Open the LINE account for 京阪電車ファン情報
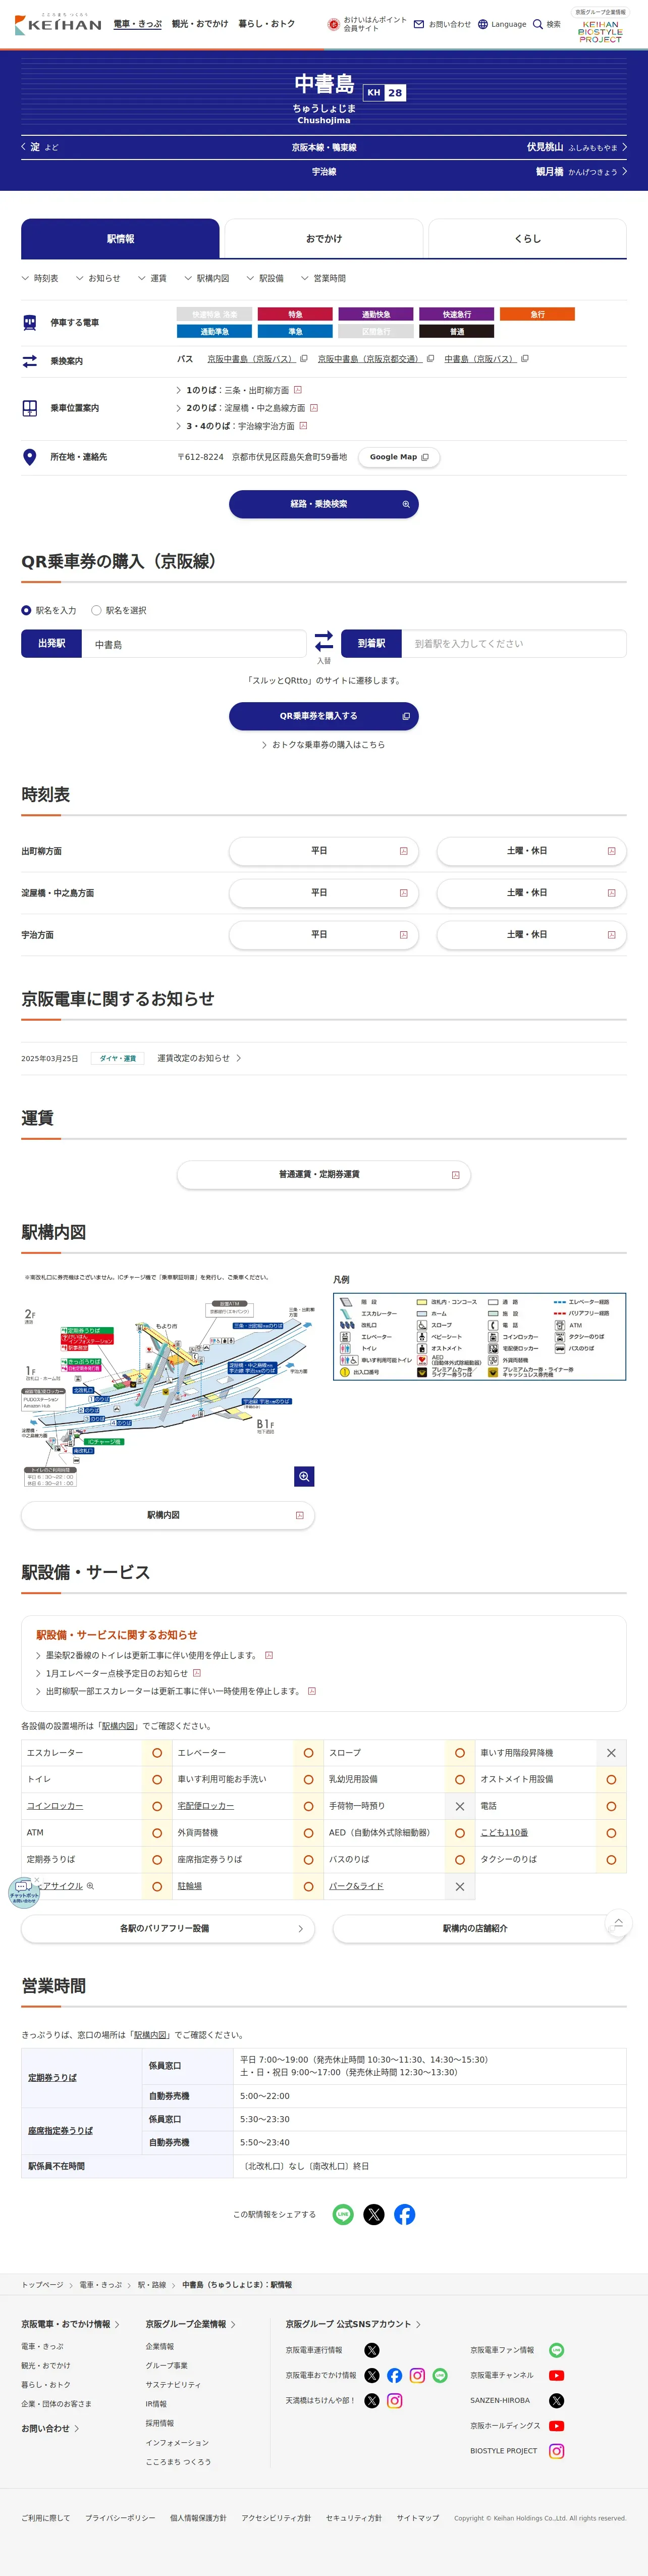This screenshot has width=648, height=2576. [x=557, y=2350]
